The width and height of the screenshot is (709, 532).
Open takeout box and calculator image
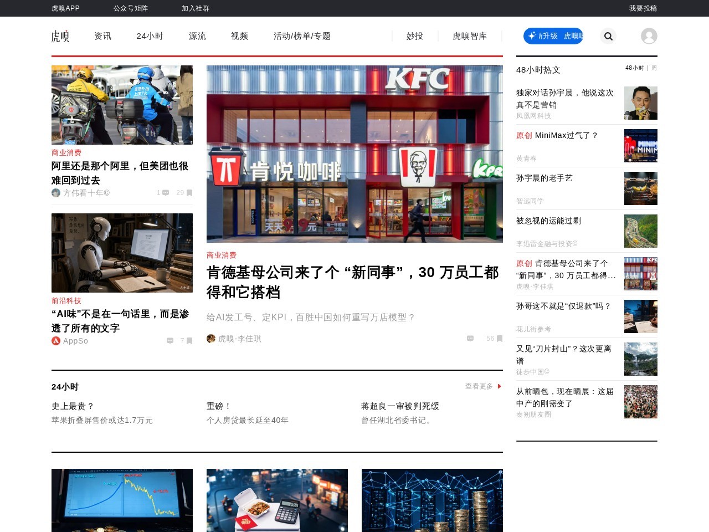point(277,500)
